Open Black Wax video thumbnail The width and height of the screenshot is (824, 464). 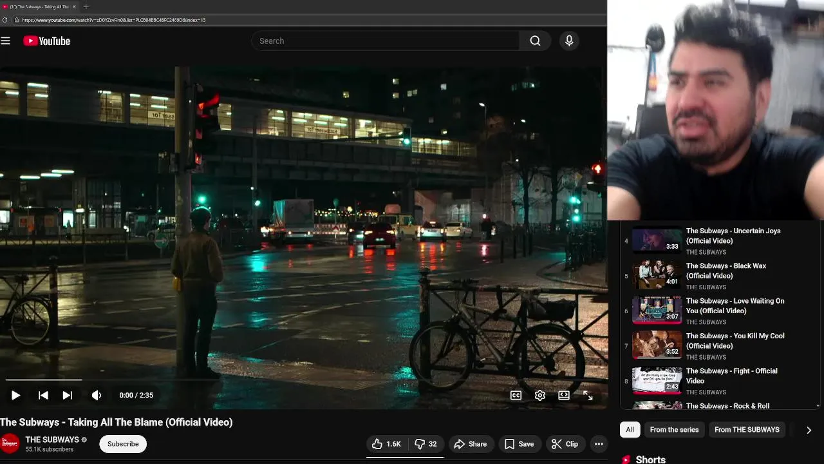(x=657, y=275)
